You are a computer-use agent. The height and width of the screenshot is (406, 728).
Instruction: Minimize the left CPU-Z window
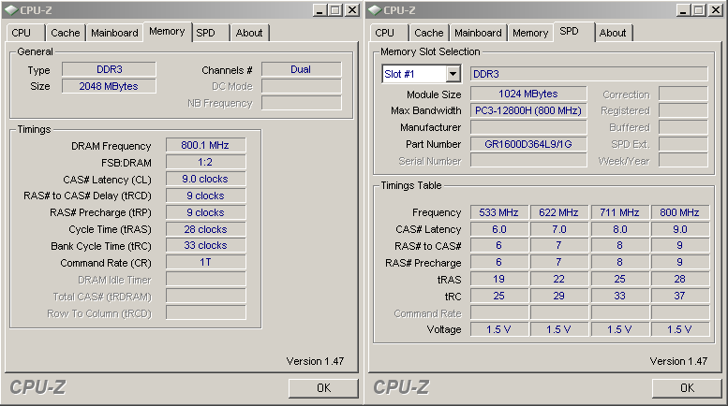[319, 10]
